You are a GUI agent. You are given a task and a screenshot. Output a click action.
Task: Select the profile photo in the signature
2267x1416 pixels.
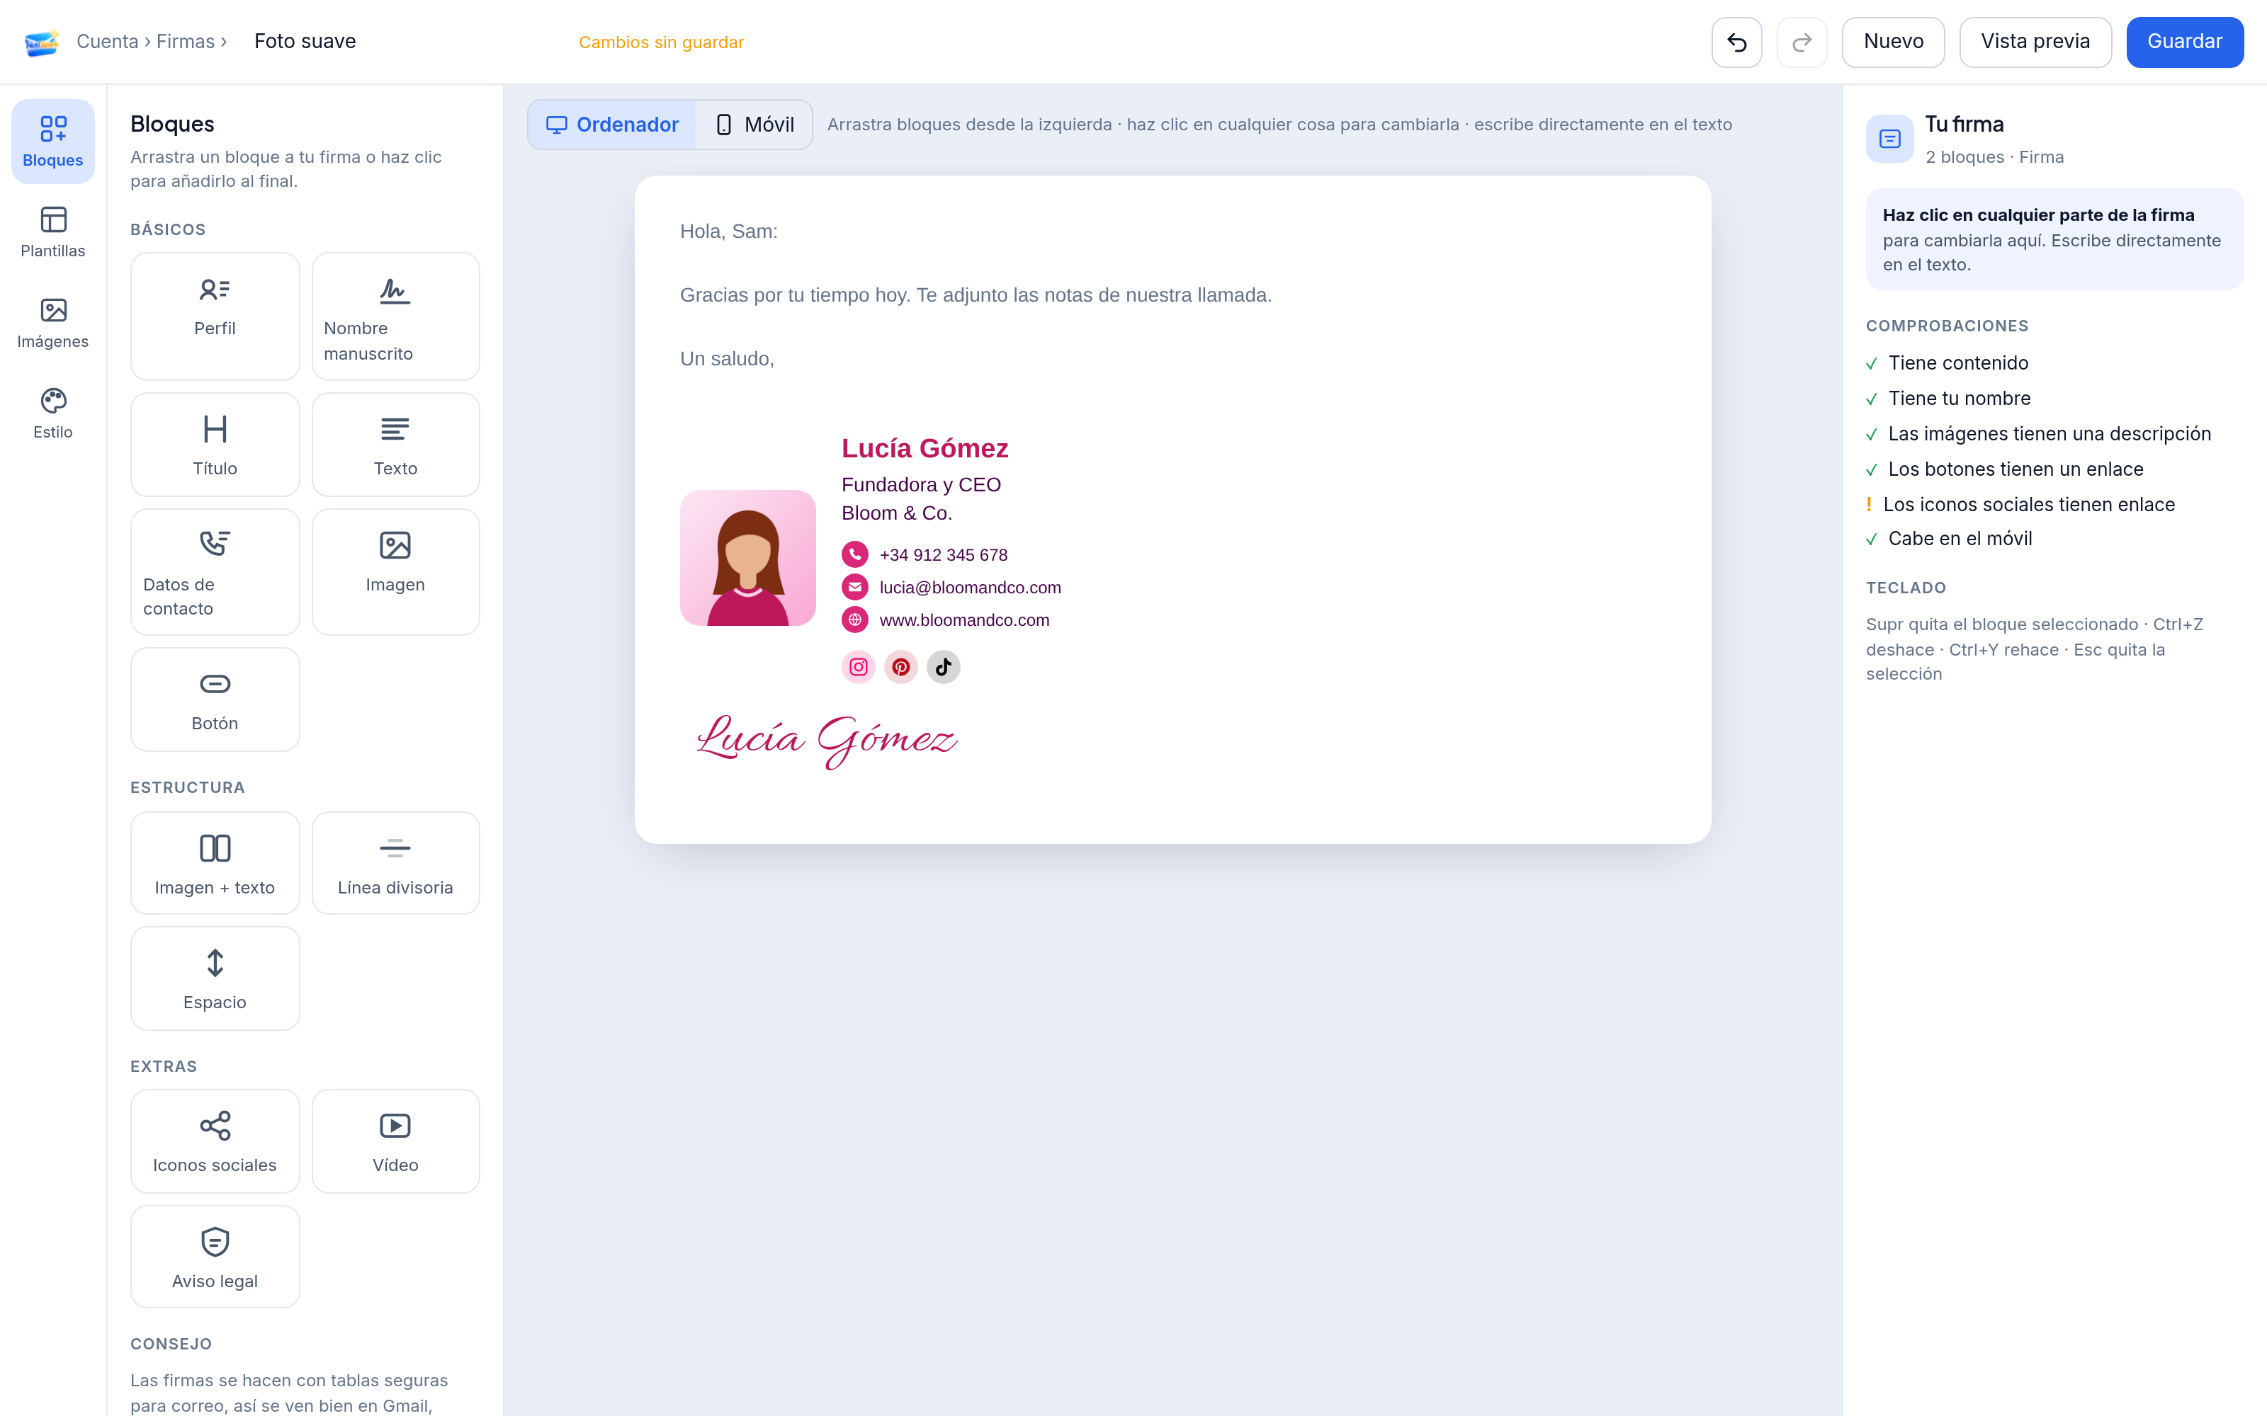coord(747,558)
